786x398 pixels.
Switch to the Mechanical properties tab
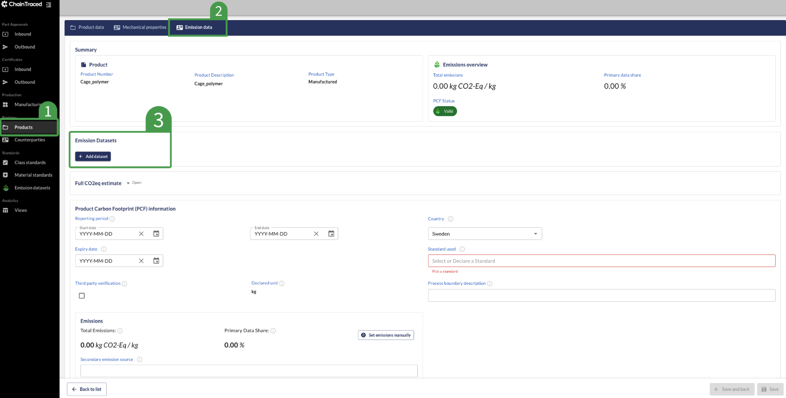pyautogui.click(x=140, y=28)
